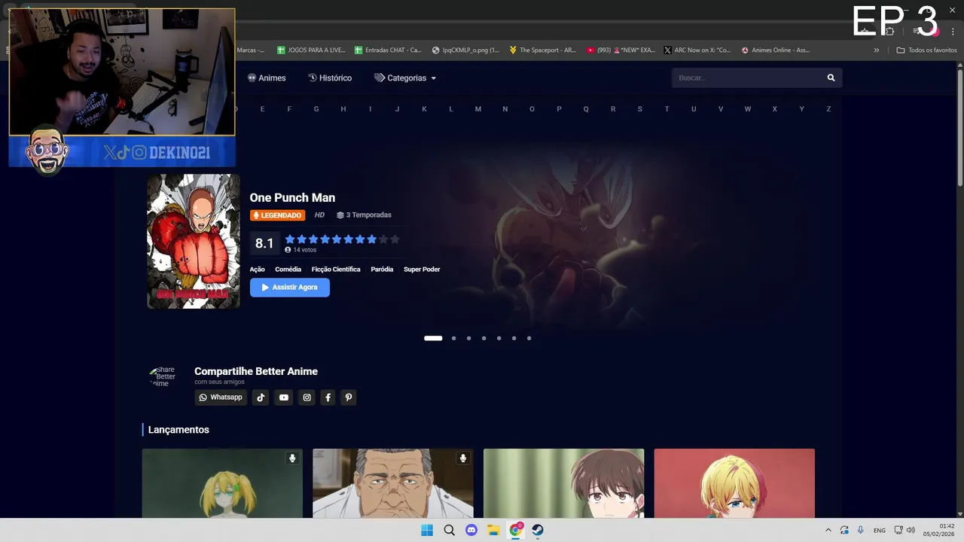Click the YouTube share icon

(283, 397)
